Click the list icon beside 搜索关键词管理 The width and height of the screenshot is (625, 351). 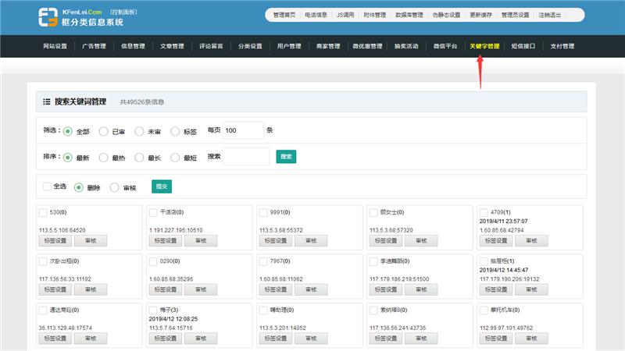coord(46,101)
